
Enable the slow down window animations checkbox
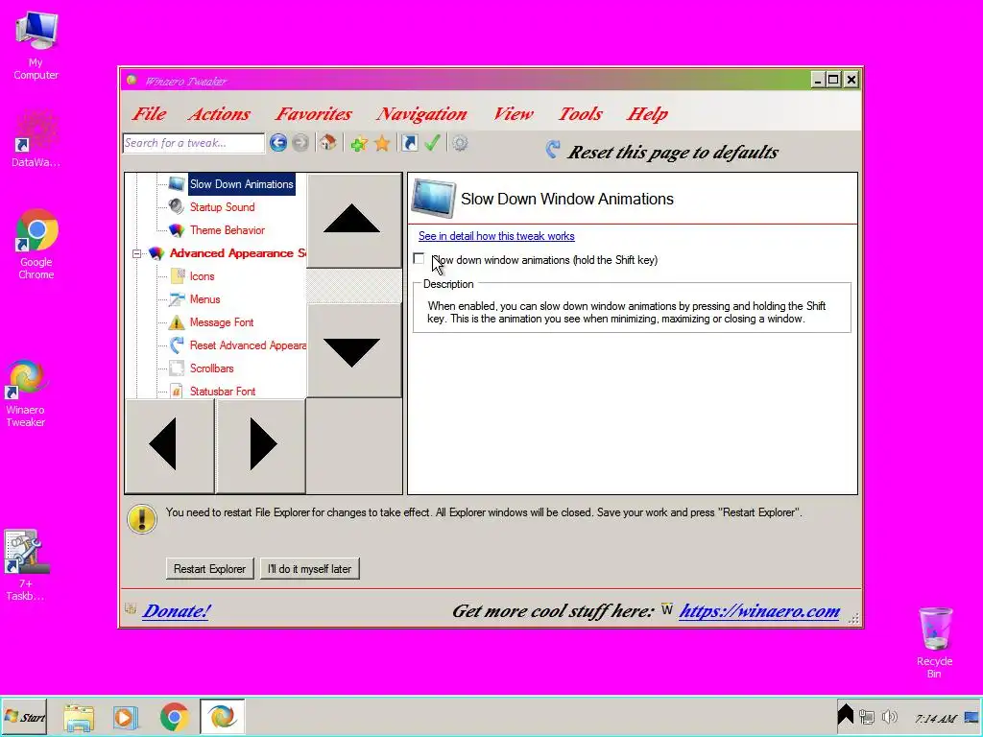419,259
